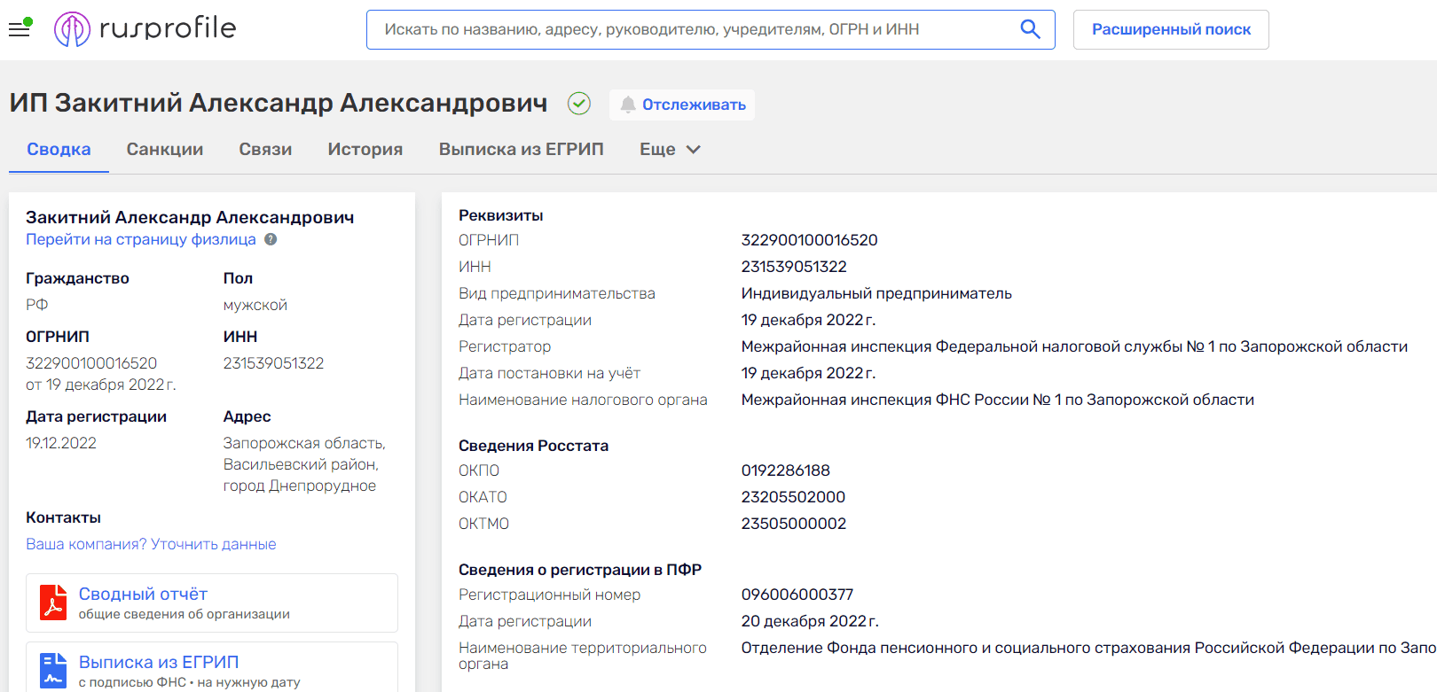Click the text Индивидуальный предприниматель
Screen dimensions: 1437x692
876,293
